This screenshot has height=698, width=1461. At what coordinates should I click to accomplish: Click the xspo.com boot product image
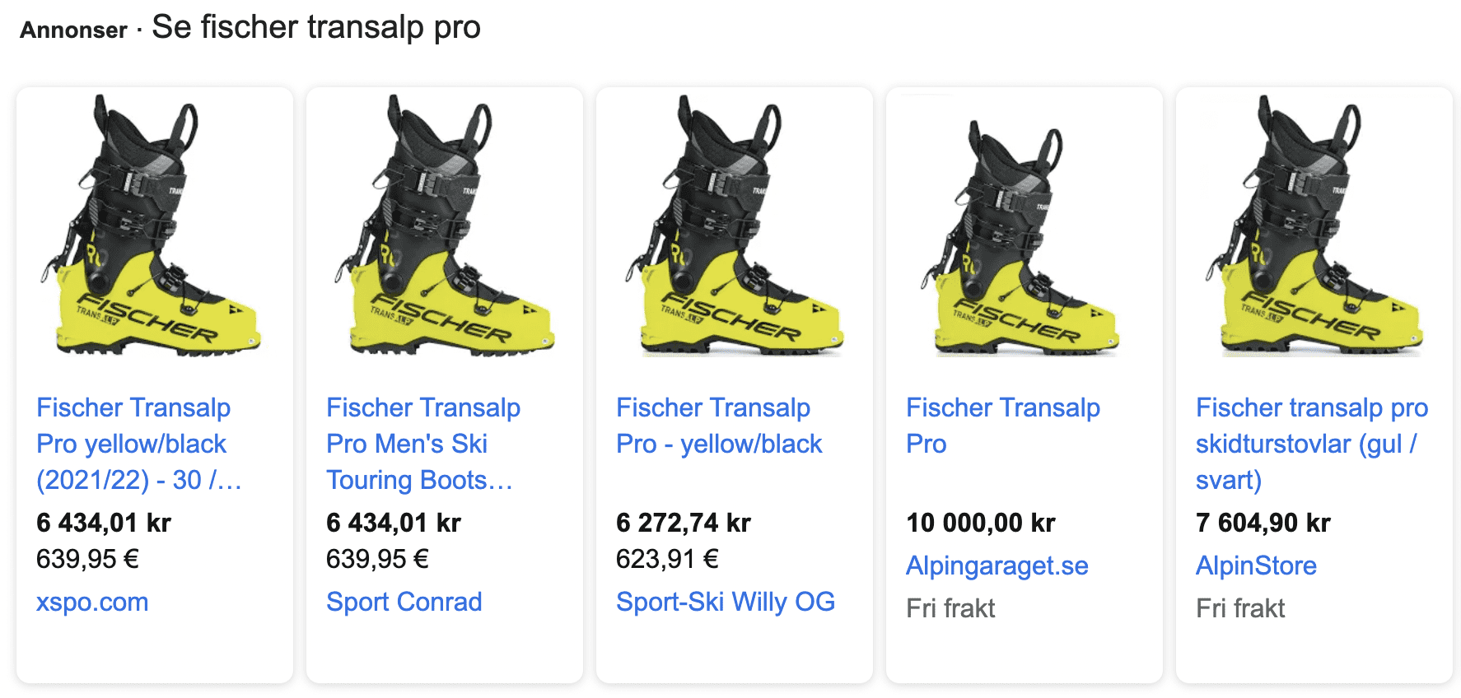153,226
